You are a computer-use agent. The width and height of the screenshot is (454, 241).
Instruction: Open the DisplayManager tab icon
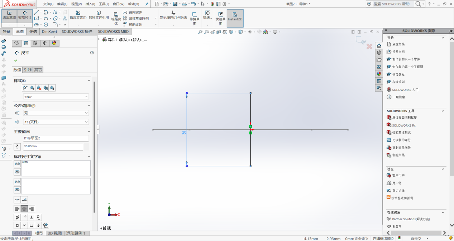pos(54,43)
